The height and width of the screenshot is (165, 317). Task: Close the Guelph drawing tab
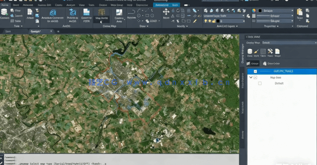click(x=51, y=31)
